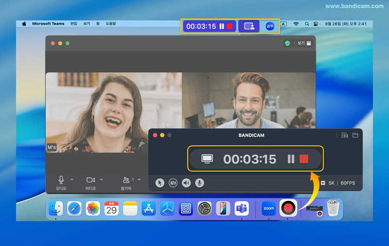Stop recording in the Bandicam window
This screenshot has width=389, height=246.
304,159
